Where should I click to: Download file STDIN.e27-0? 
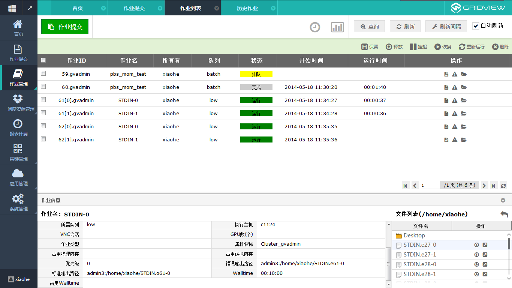click(x=477, y=245)
